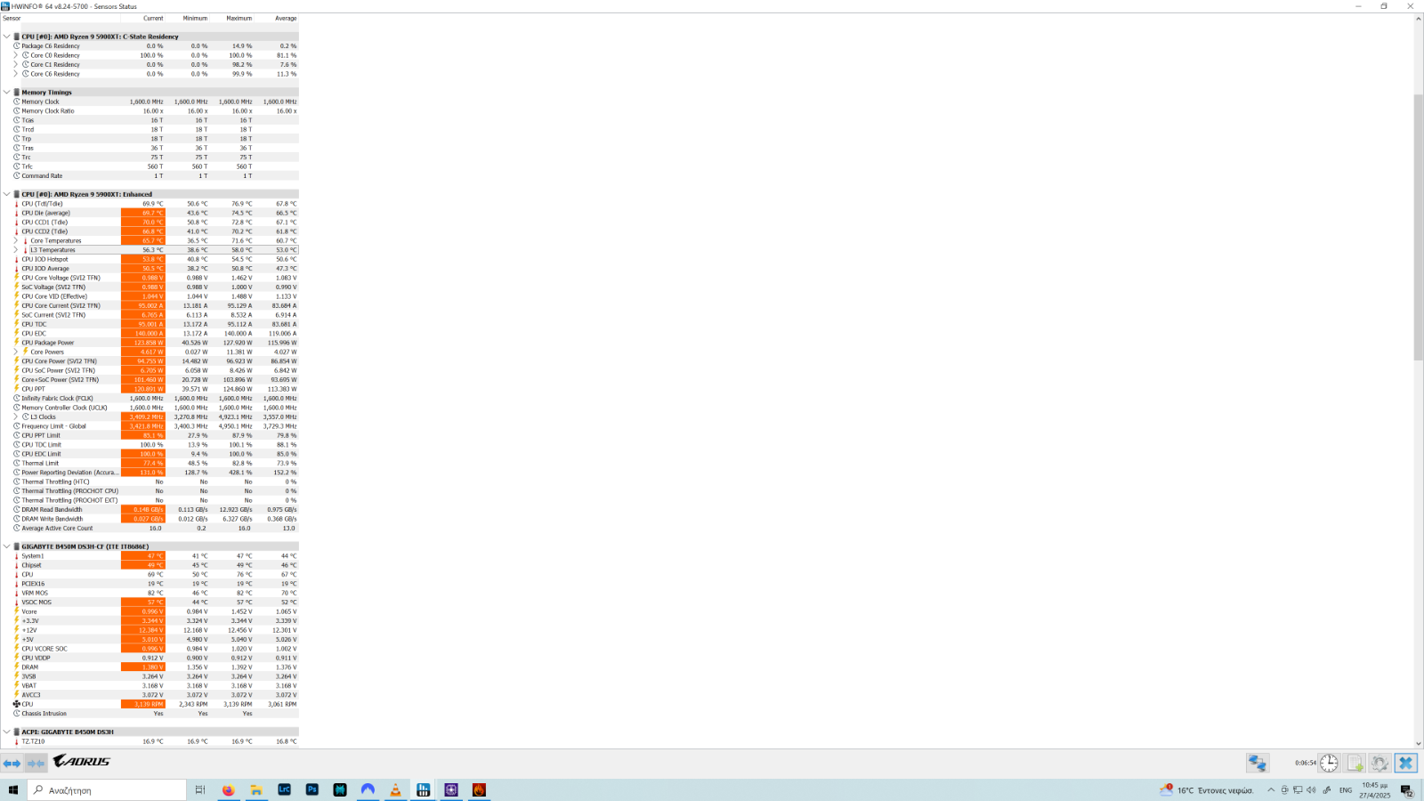
Task: Select the Chassis Intrusion row
Action: 150,713
